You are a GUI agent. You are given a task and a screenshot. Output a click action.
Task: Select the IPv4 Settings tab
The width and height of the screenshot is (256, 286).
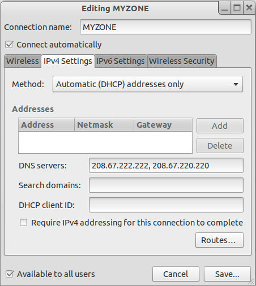68,61
